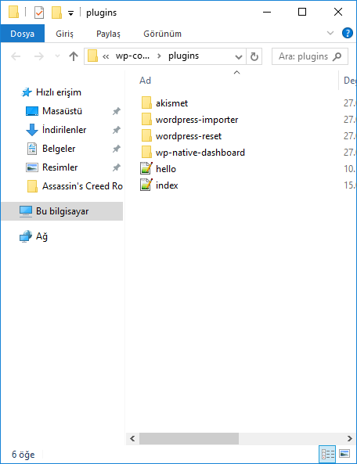Select the akismet folder
The image size is (357, 464).
tap(171, 103)
